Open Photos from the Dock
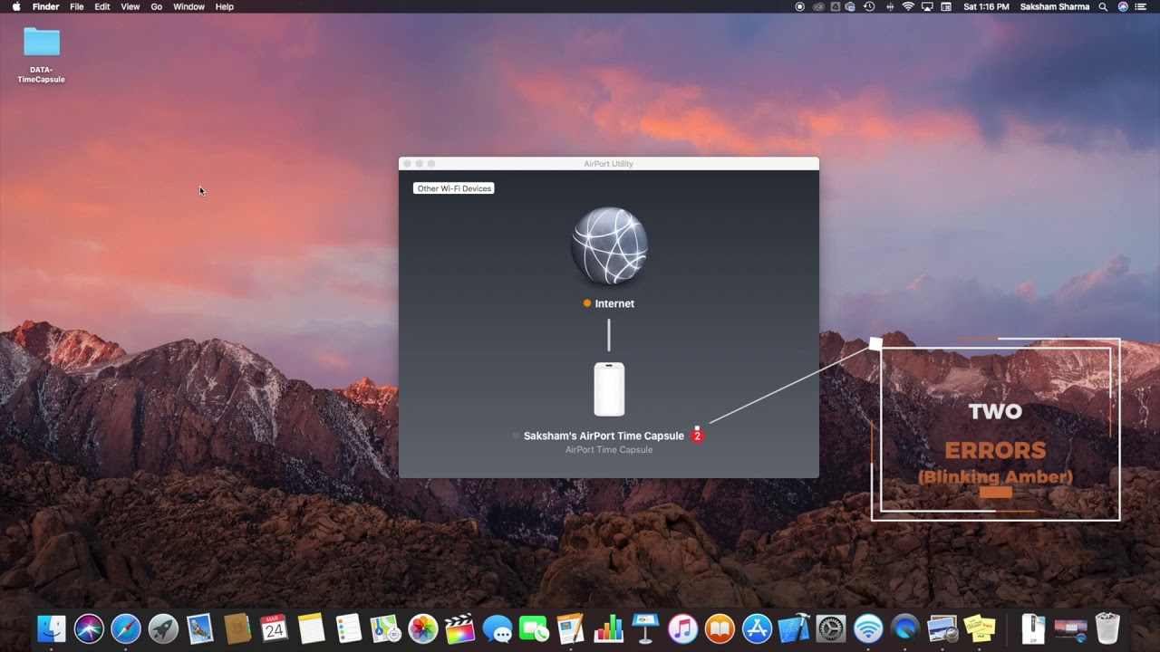 (x=423, y=628)
